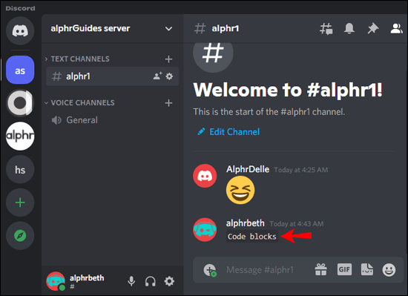Open the Threads icon in header
408x296 pixels.
click(326, 28)
